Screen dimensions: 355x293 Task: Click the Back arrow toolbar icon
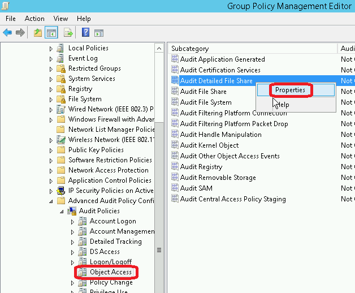tap(7, 32)
